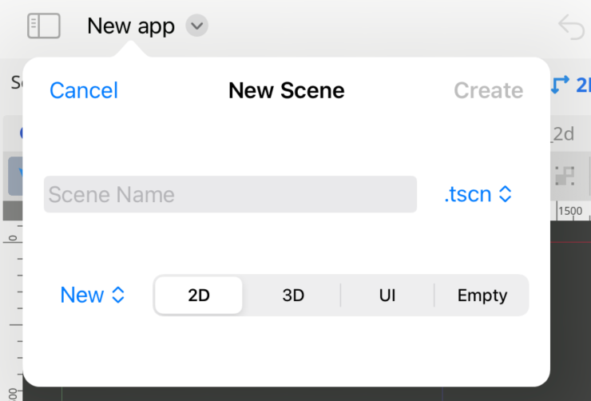The width and height of the screenshot is (591, 401).
Task: Click the Create button
Action: 489,90
